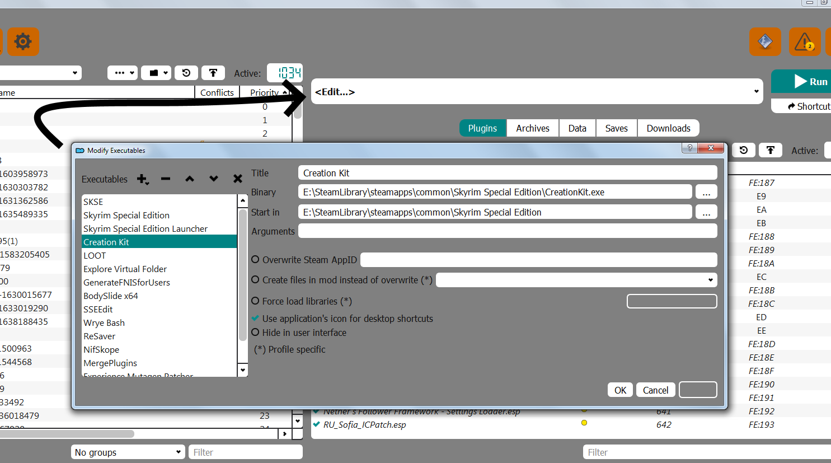This screenshot has width=831, height=463.
Task: Select SKSE in the executables list
Action: click(159, 202)
